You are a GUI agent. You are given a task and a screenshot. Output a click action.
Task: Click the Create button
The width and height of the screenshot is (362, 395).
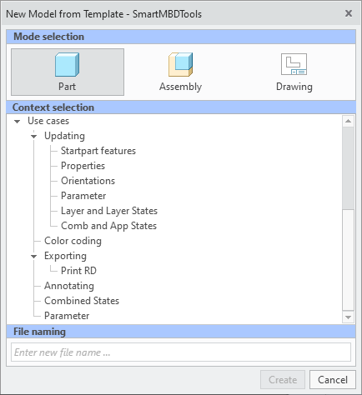[283, 380]
